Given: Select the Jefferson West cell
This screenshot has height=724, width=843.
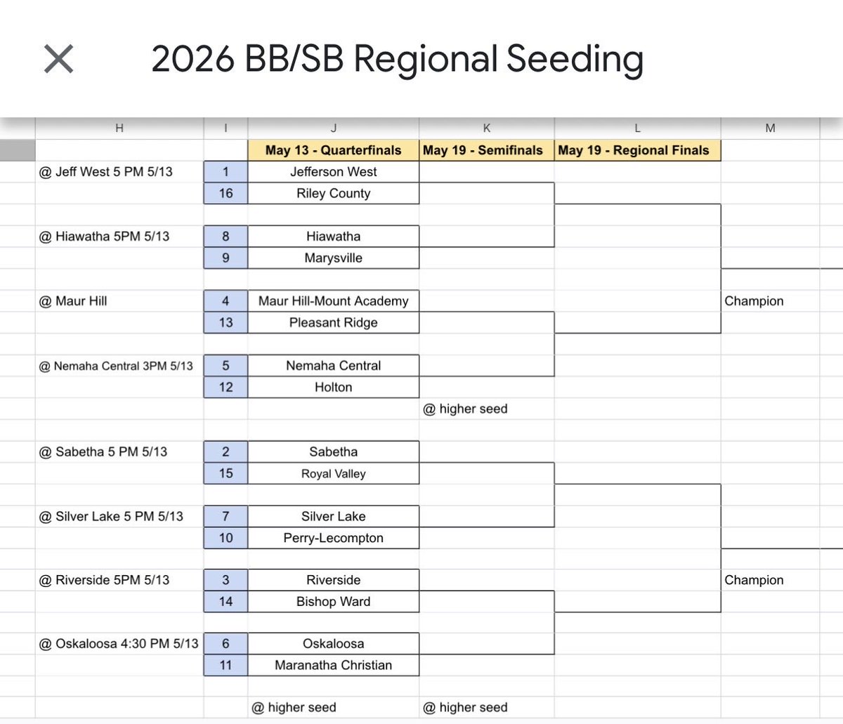Looking at the screenshot, I should (333, 172).
